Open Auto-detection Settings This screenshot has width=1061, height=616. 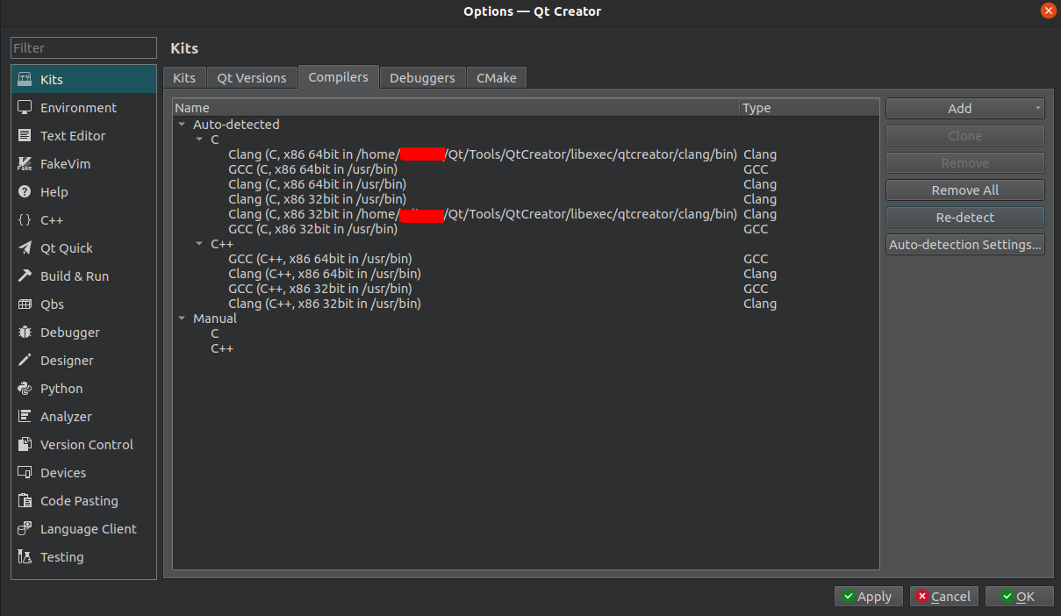(964, 245)
